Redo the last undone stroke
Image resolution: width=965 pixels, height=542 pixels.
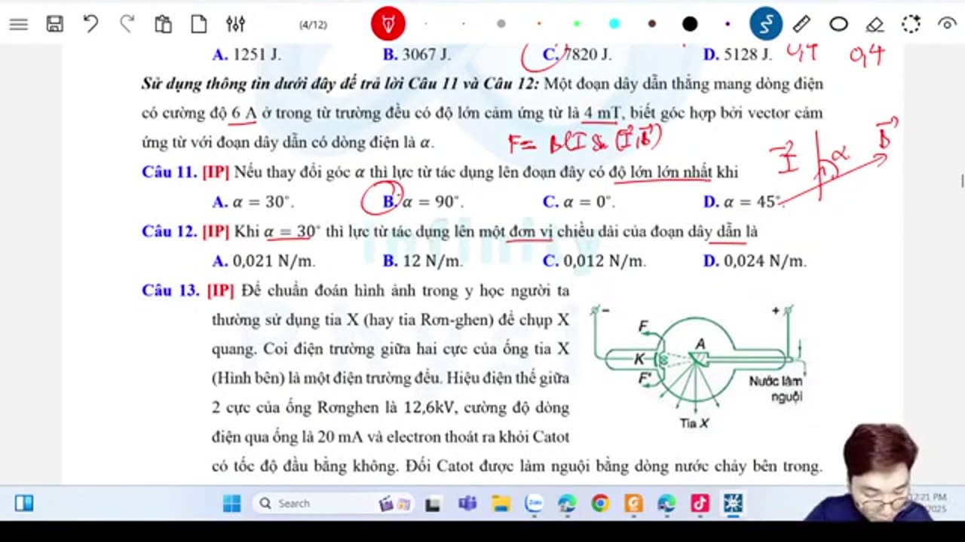pyautogui.click(x=127, y=24)
